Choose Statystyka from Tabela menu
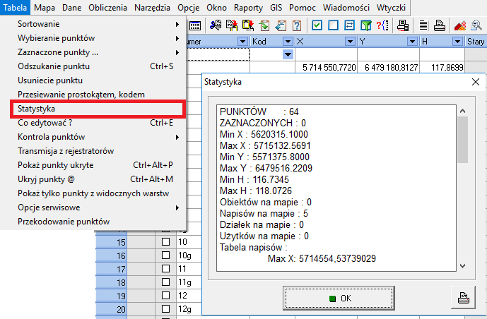 click(x=98, y=109)
